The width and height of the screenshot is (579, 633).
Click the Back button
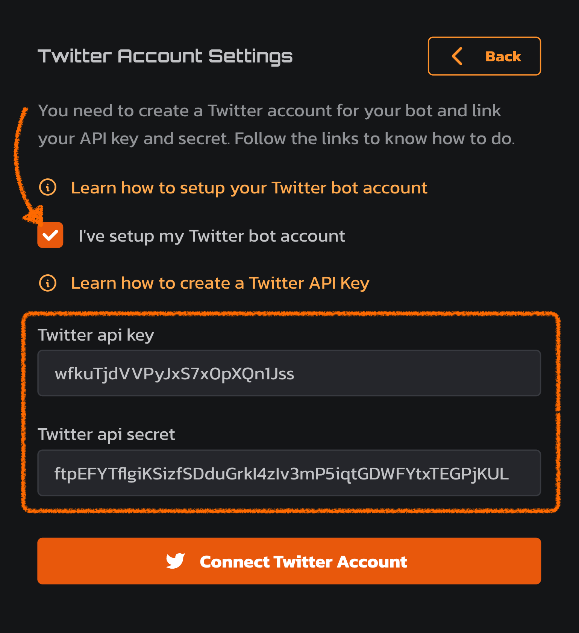[484, 56]
